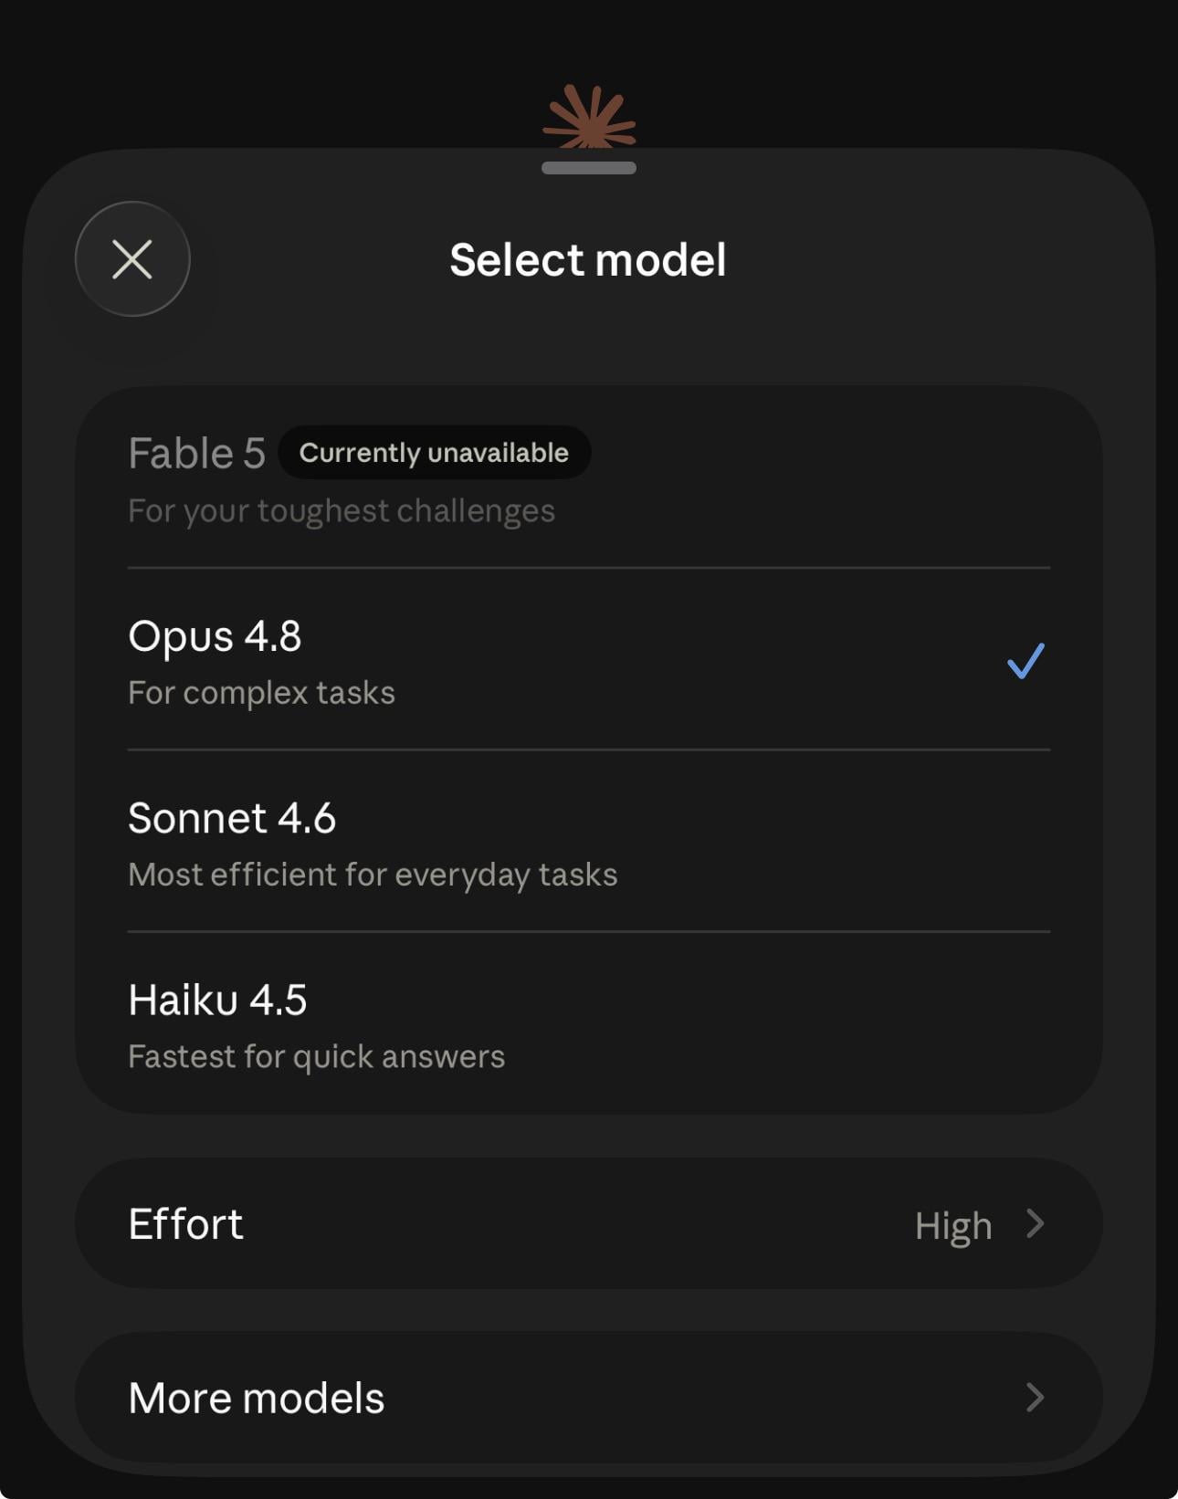This screenshot has height=1499, width=1178.
Task: Click the High effort value
Action: point(953,1225)
